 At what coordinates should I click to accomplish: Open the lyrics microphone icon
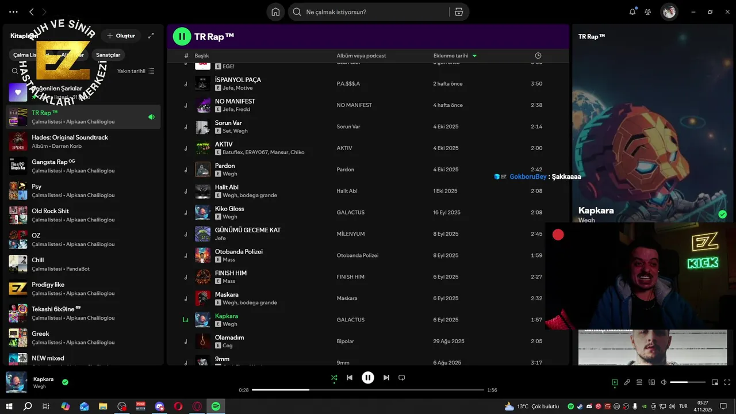(627, 382)
